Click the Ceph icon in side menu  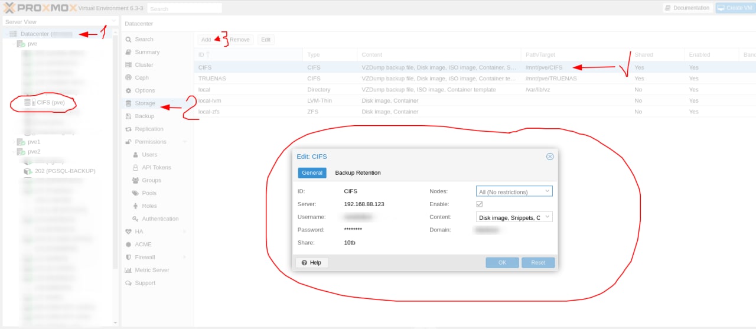[x=128, y=77]
